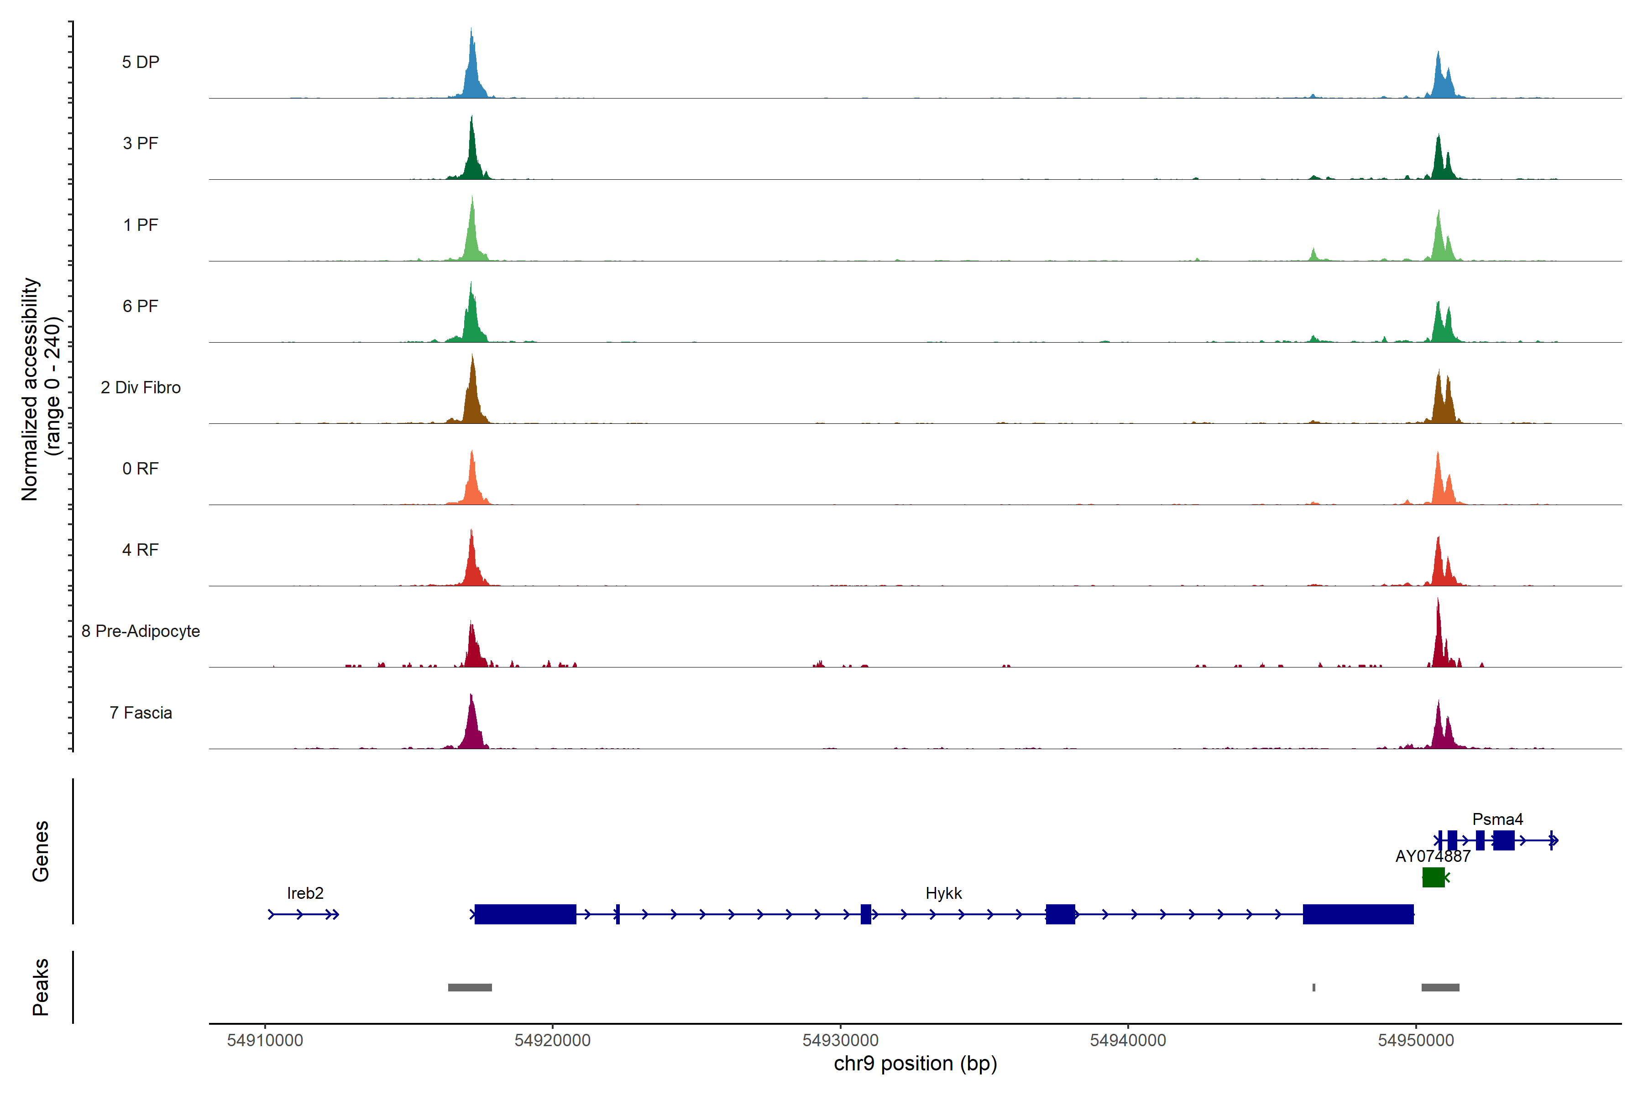Click the Ireb2 gene label
This screenshot has height=1095, width=1643.
click(x=305, y=893)
